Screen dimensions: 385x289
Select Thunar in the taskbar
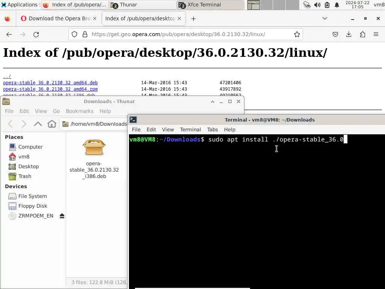[x=142, y=5]
